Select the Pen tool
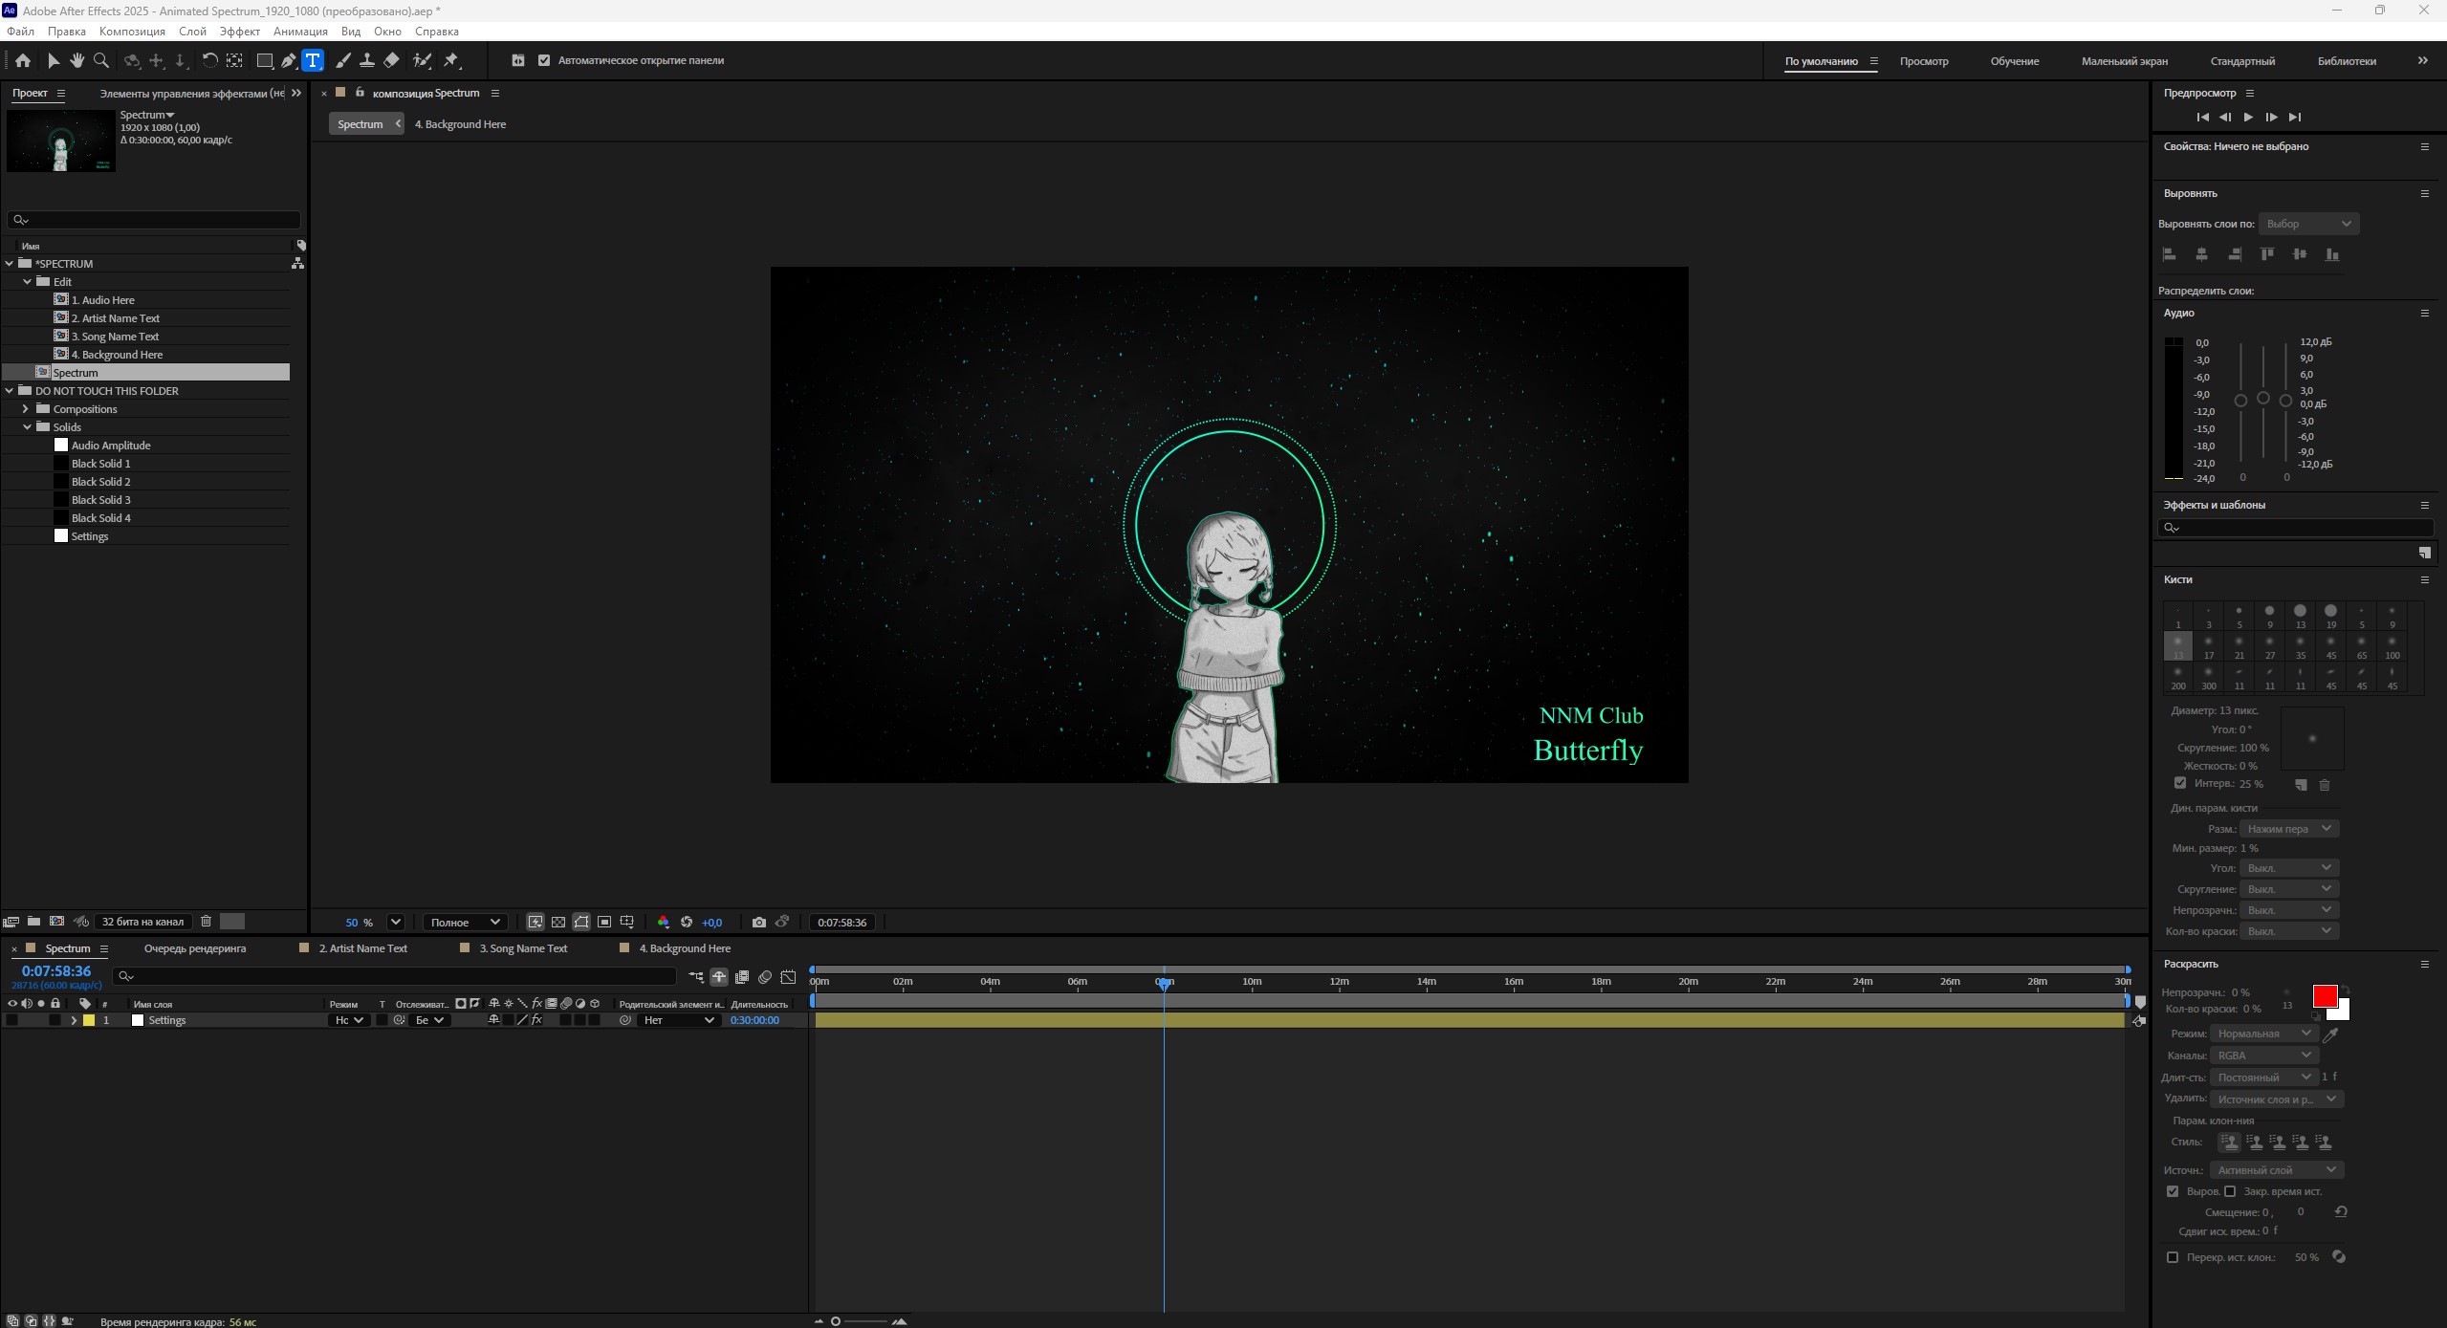The width and height of the screenshot is (2447, 1328). tap(288, 60)
